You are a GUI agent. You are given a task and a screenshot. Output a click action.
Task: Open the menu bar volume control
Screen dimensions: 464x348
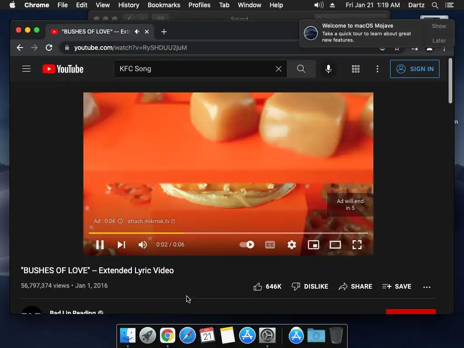point(319,5)
